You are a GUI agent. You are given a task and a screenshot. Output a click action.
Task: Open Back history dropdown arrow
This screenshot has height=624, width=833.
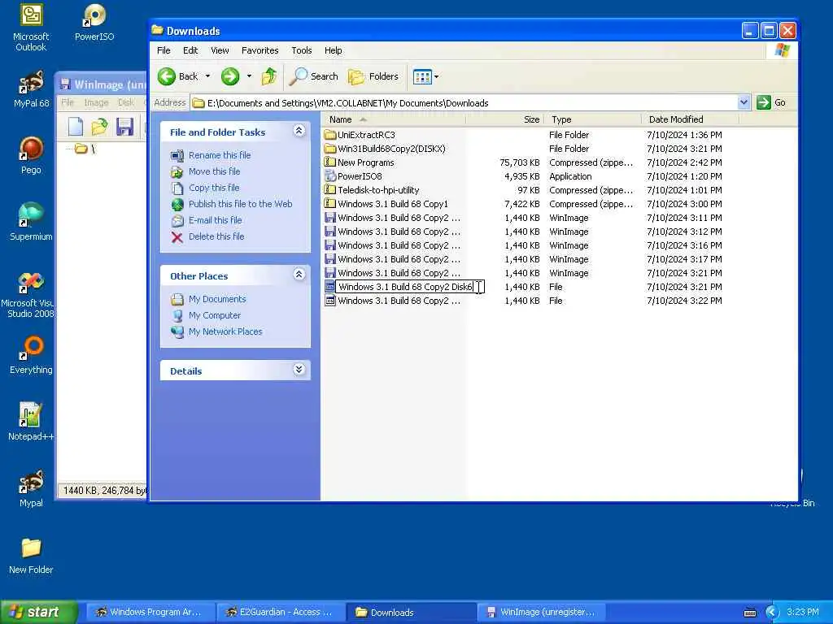pos(207,76)
